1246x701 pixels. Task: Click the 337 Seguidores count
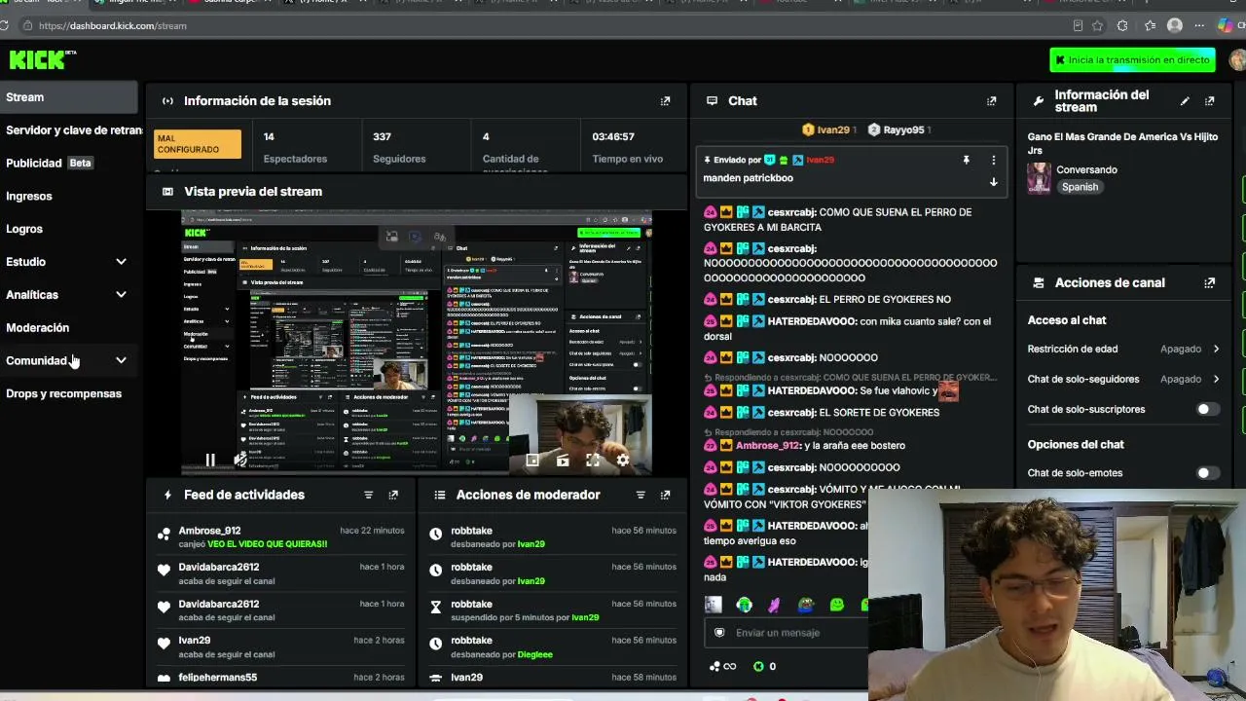(382, 137)
